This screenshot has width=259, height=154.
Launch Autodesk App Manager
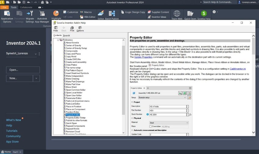tap(42, 17)
